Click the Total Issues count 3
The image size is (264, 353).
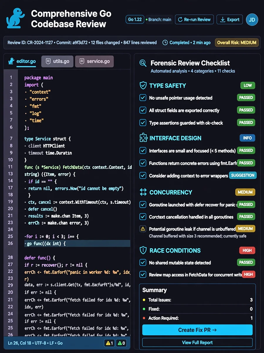251,300
